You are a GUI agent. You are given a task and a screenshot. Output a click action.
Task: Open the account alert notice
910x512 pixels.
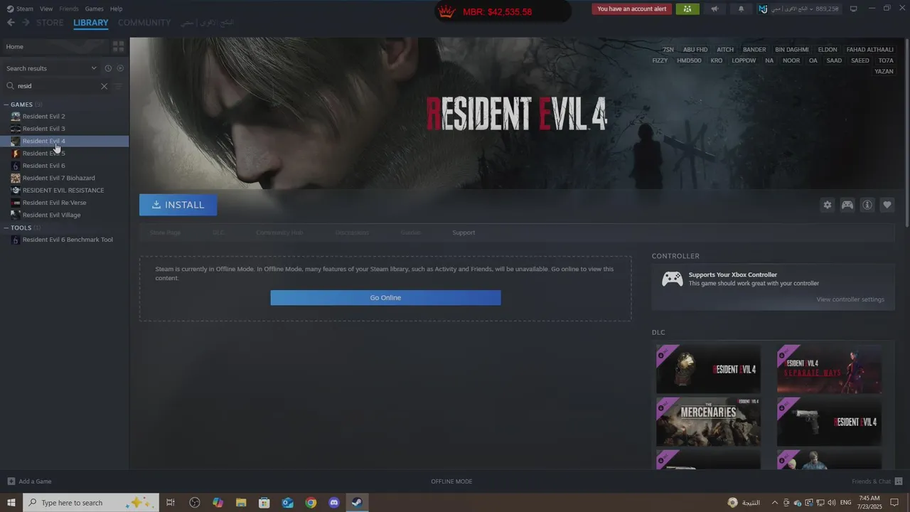tap(632, 9)
